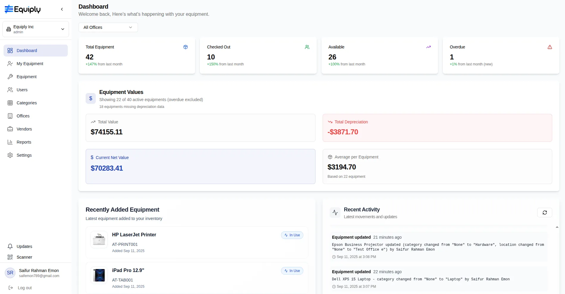
Task: Click the Recent Activity scrollbar up arrow
Action: pos(557,227)
